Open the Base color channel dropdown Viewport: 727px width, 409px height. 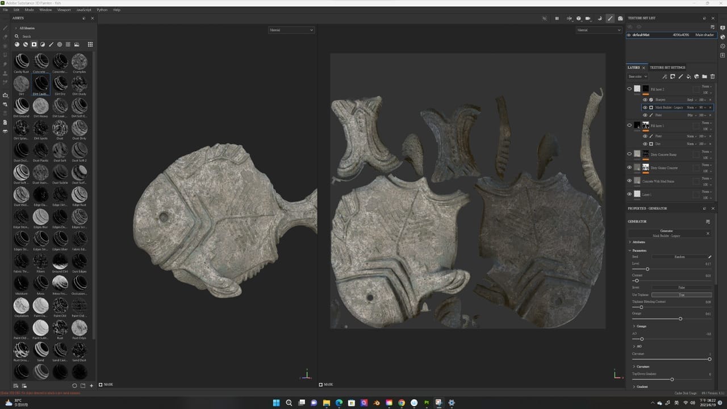[637, 77]
